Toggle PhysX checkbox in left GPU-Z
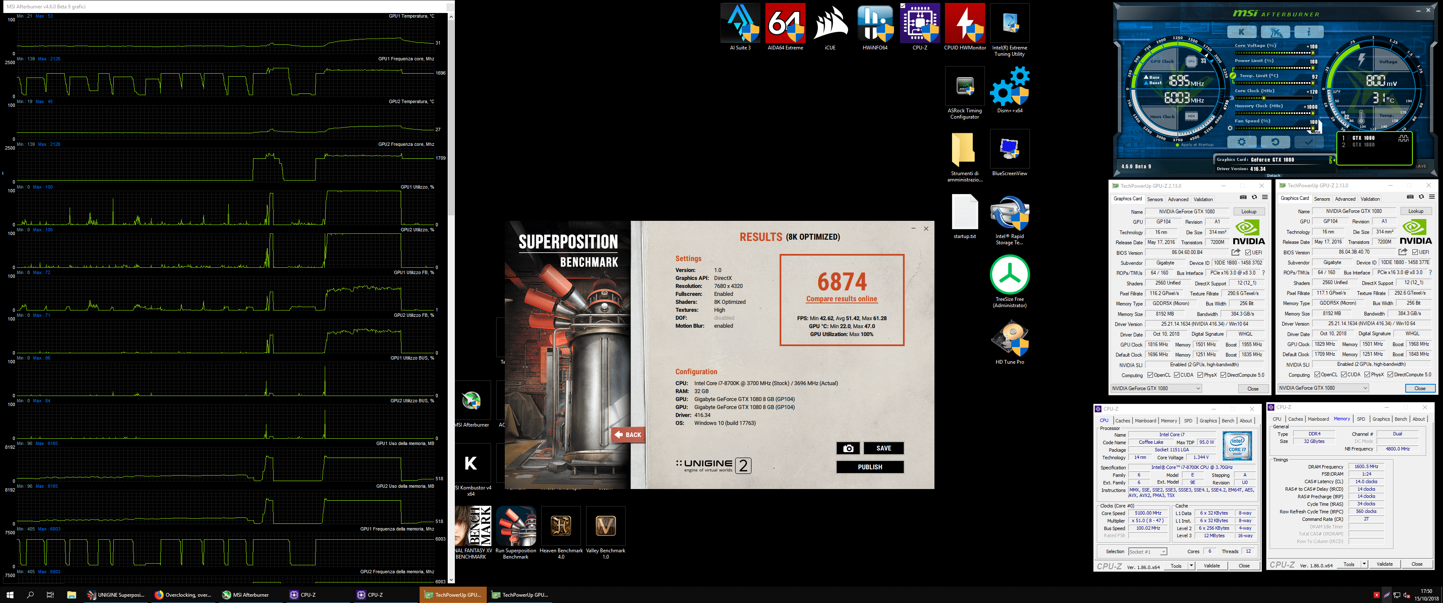Screen dimensions: 1443x603 [x=1200, y=375]
